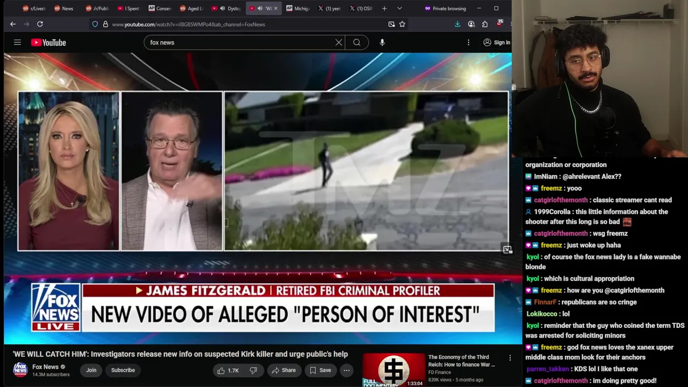Image resolution: width=688 pixels, height=387 pixels.
Task: Save the video to a playlist
Action: (x=320, y=370)
